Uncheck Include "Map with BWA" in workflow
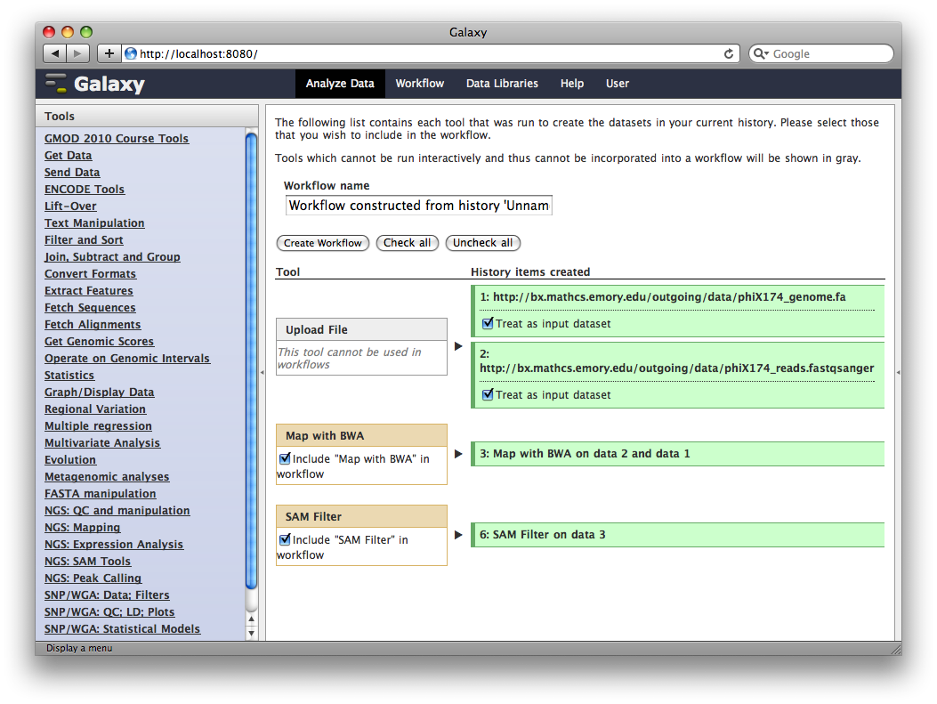 (285, 458)
